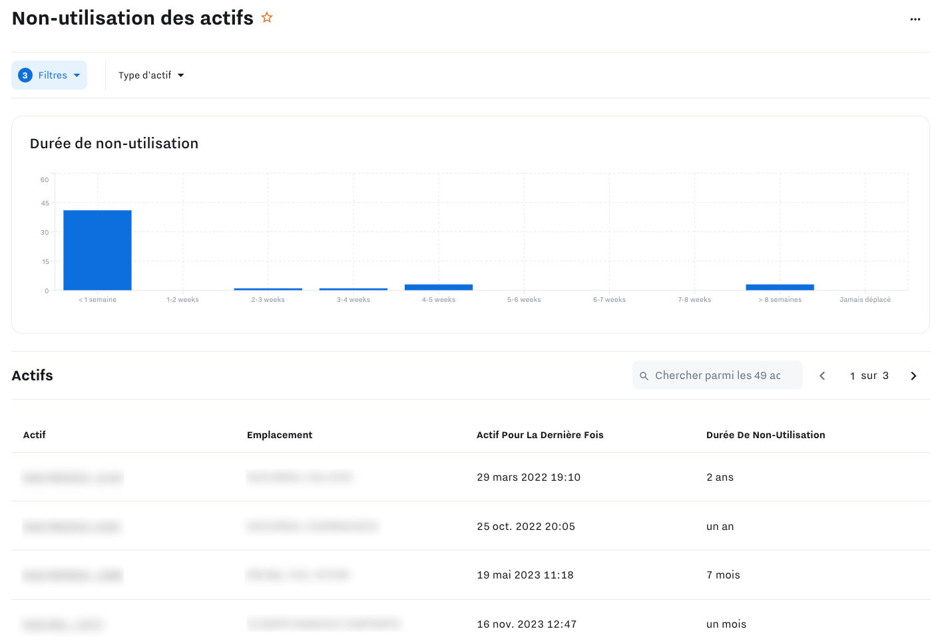Click the magnifier icon in the search bar
Image resolution: width=938 pixels, height=643 pixels.
pos(644,375)
